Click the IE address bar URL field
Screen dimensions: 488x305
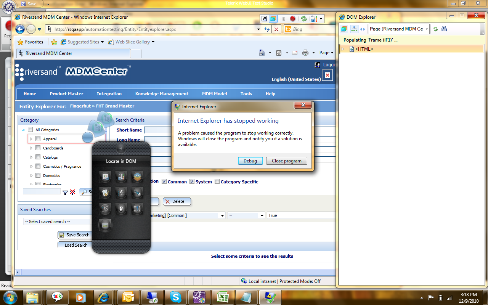pyautogui.click(x=153, y=29)
